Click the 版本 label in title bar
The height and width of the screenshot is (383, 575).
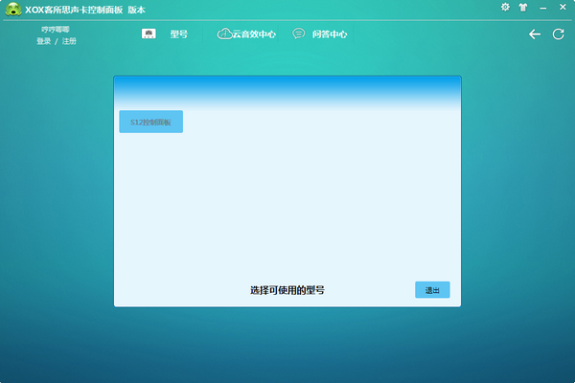(136, 10)
